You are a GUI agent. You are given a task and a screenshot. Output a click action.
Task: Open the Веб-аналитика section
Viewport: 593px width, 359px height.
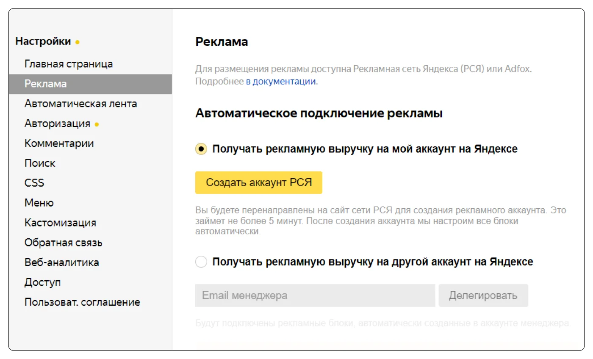(x=62, y=262)
